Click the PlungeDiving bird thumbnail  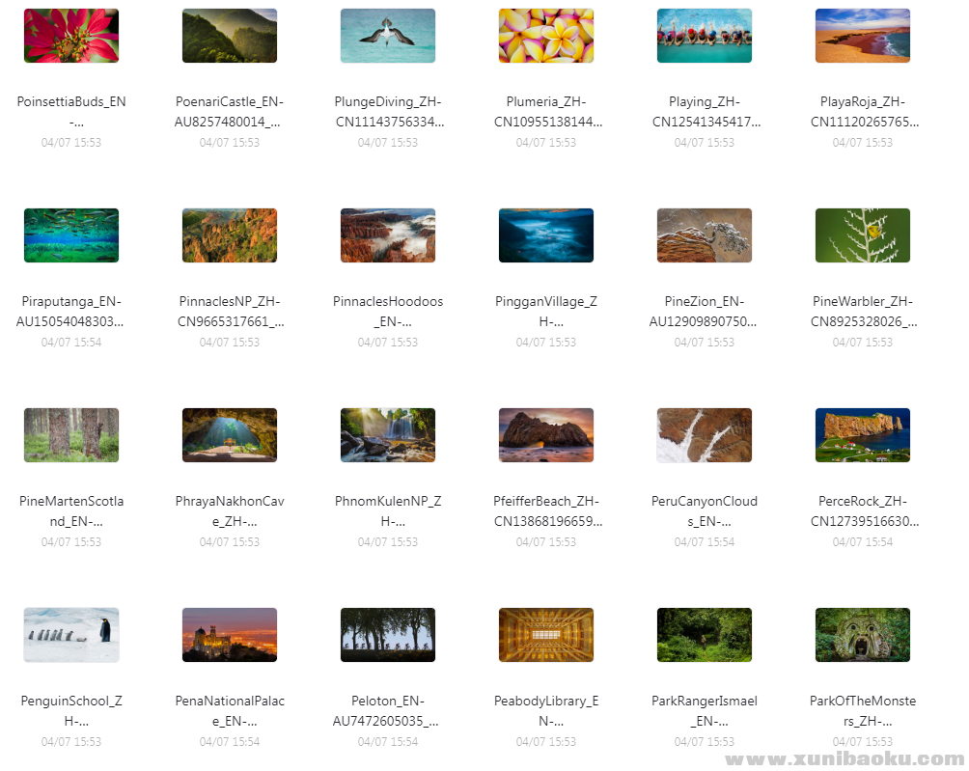coord(388,36)
